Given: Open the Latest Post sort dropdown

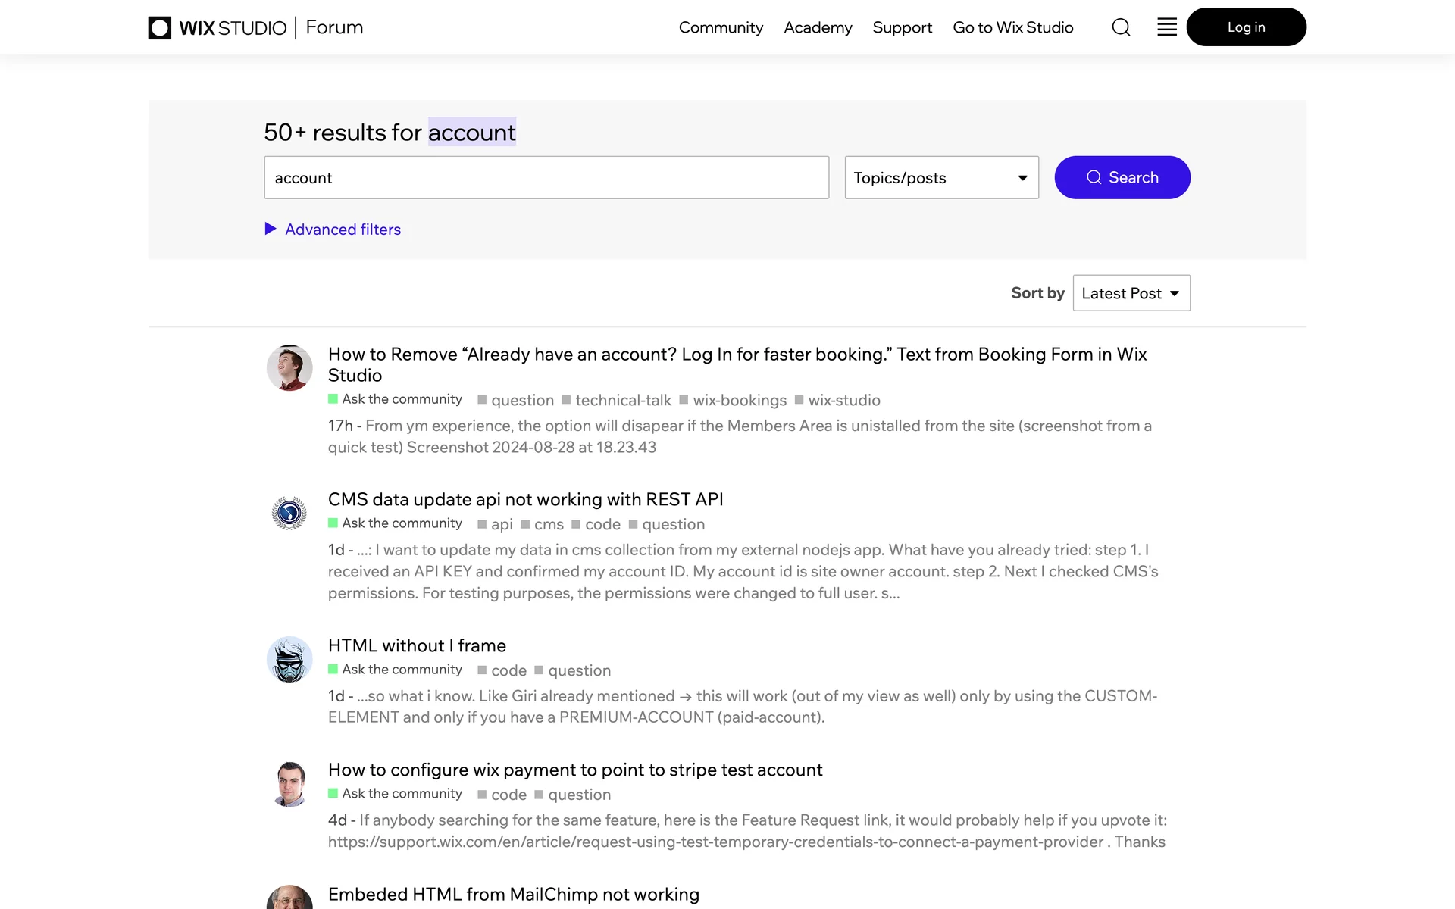Looking at the screenshot, I should click(1131, 293).
